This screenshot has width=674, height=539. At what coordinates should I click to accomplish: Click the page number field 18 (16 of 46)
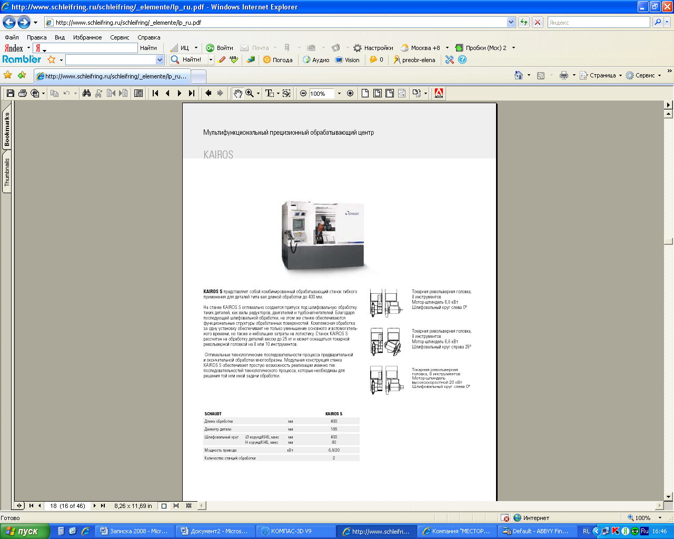point(68,506)
